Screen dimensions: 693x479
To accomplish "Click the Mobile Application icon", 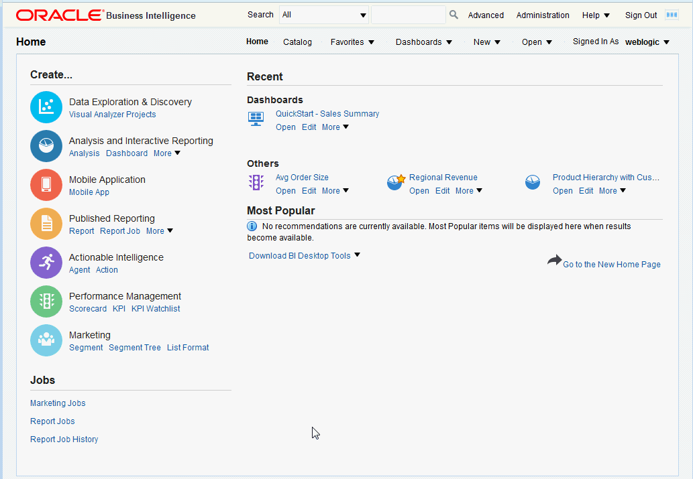I will pos(46,185).
